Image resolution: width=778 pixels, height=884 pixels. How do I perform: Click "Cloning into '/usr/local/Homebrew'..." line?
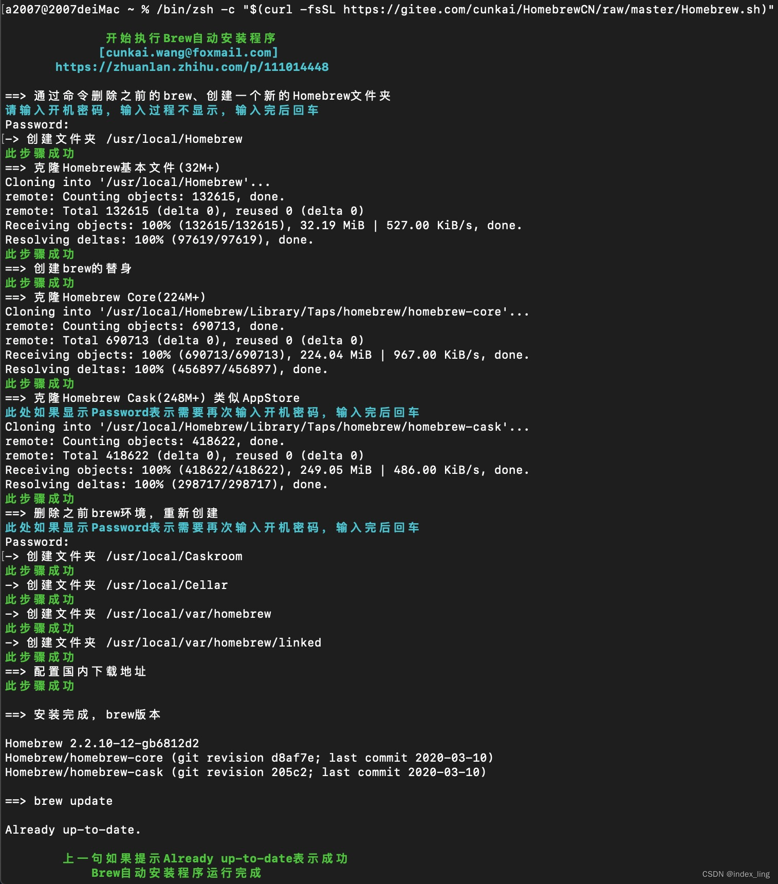(x=138, y=182)
